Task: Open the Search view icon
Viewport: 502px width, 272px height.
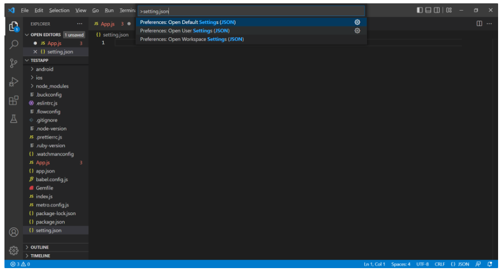Action: (x=13, y=45)
